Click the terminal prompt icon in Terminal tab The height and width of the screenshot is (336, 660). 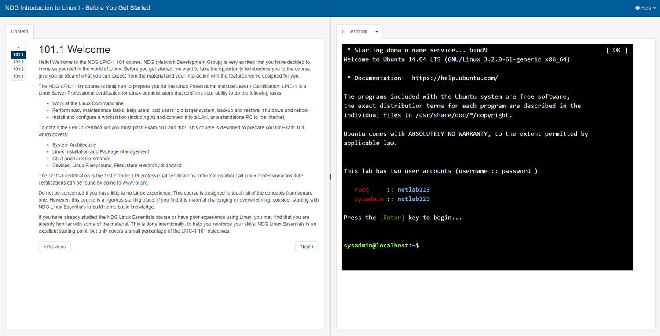[344, 32]
